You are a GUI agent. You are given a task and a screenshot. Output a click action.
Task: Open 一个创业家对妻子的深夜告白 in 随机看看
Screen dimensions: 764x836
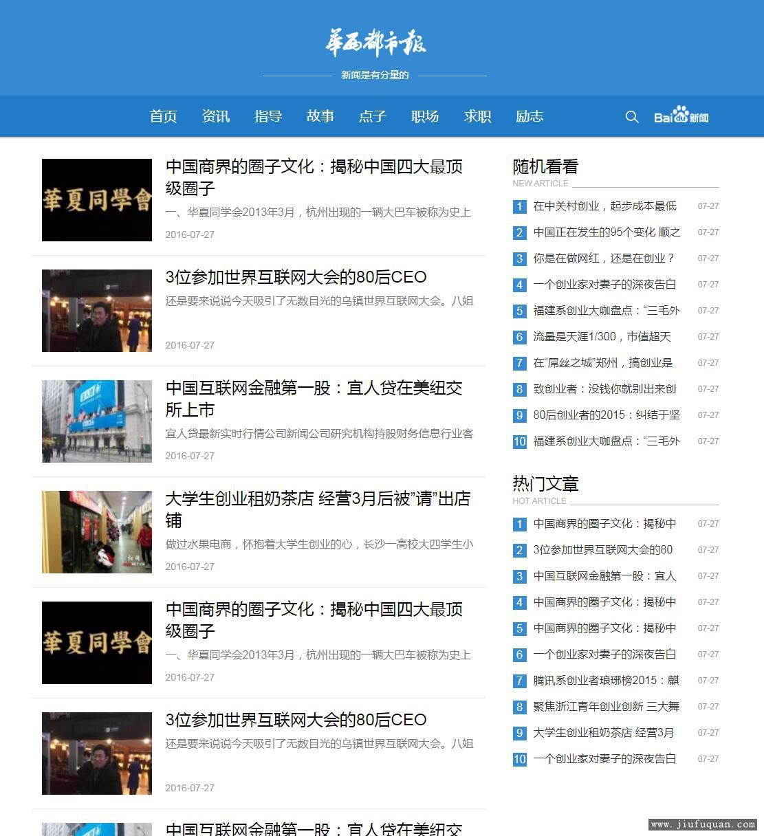click(604, 284)
